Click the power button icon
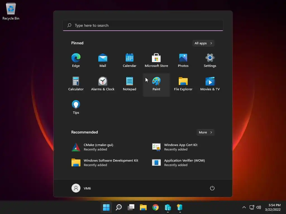The width and height of the screenshot is (286, 214). pos(212,188)
